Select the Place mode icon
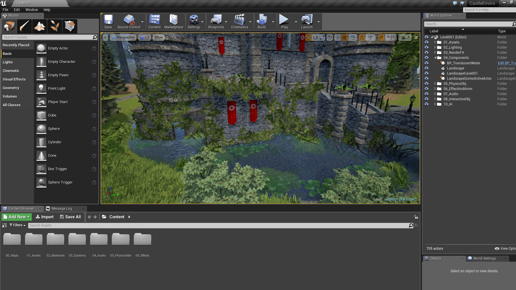The height and width of the screenshot is (290, 516). (x=9, y=26)
